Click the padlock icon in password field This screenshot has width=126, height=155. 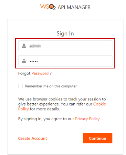[24, 61]
